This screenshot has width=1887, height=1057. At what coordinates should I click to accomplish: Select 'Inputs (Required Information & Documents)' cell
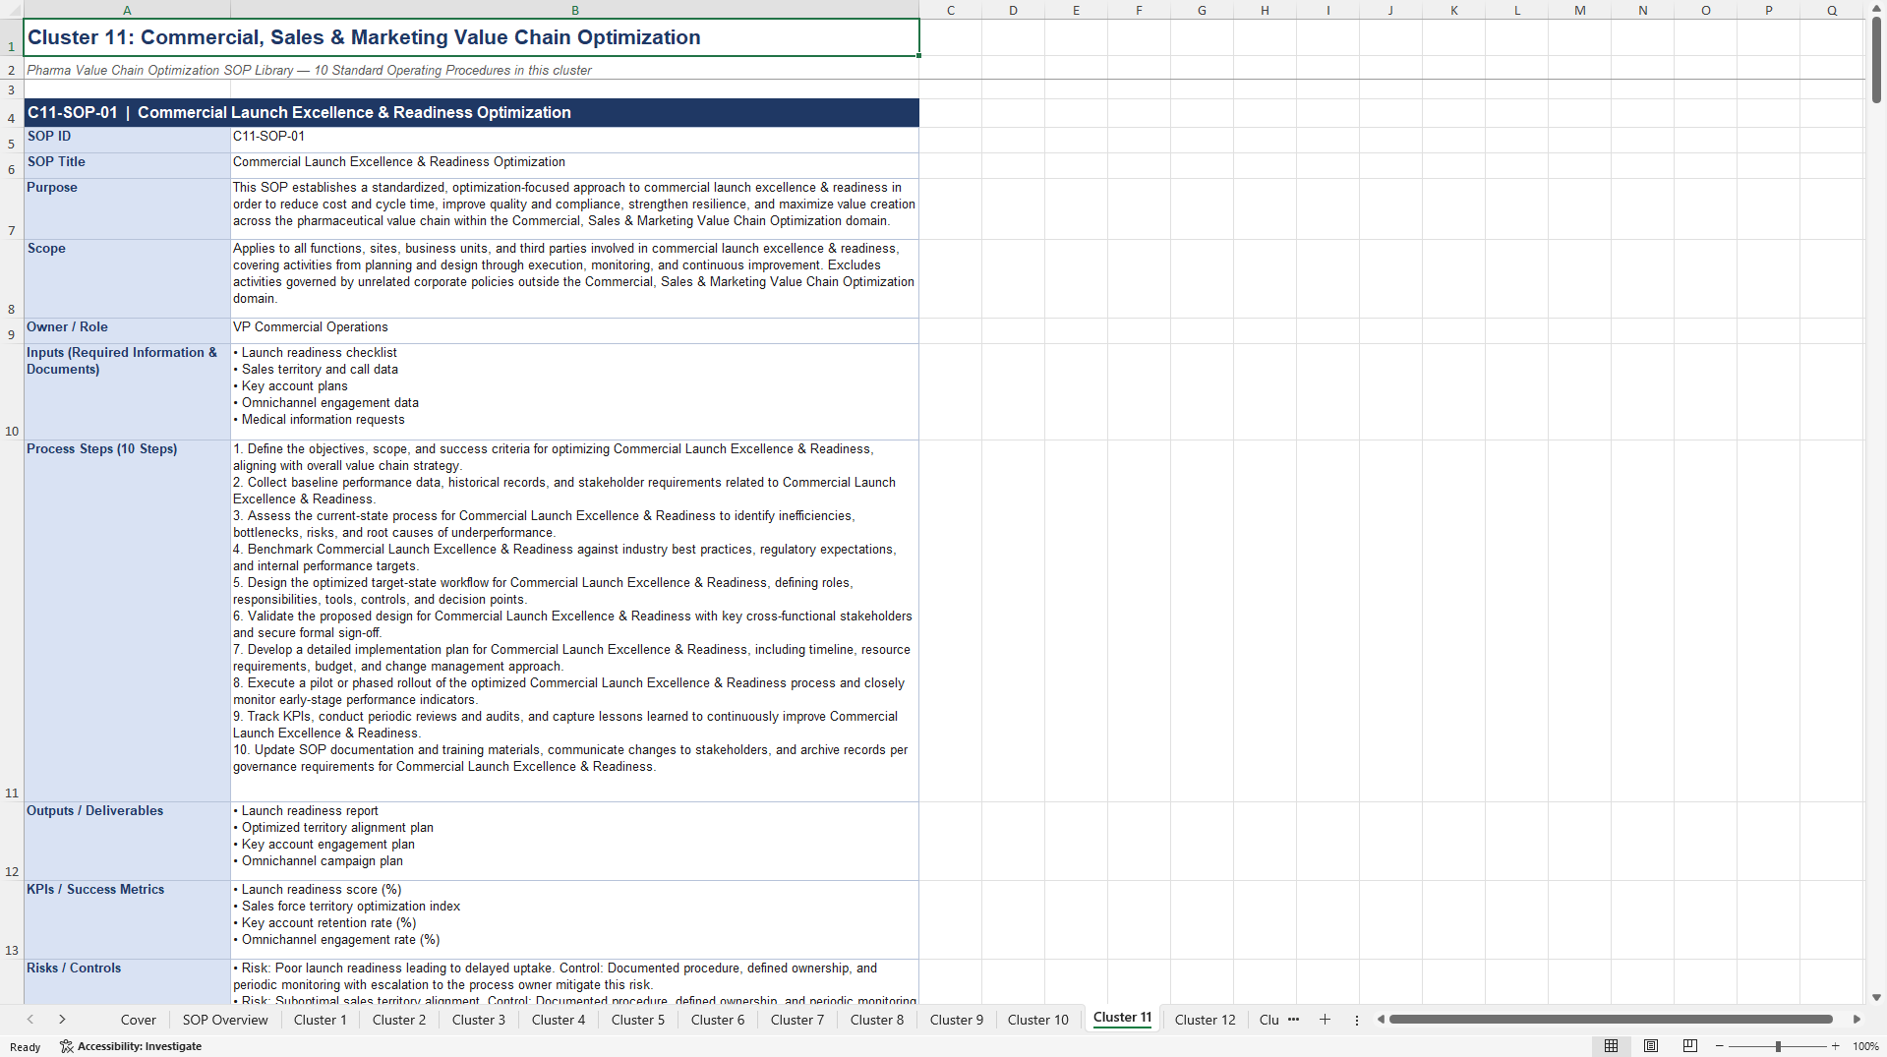click(x=127, y=391)
